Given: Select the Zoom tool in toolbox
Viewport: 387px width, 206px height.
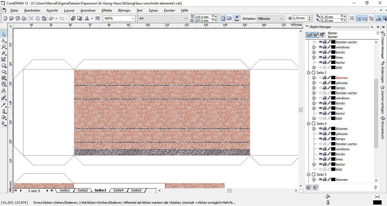Looking at the screenshot, I should click(x=4, y=47).
